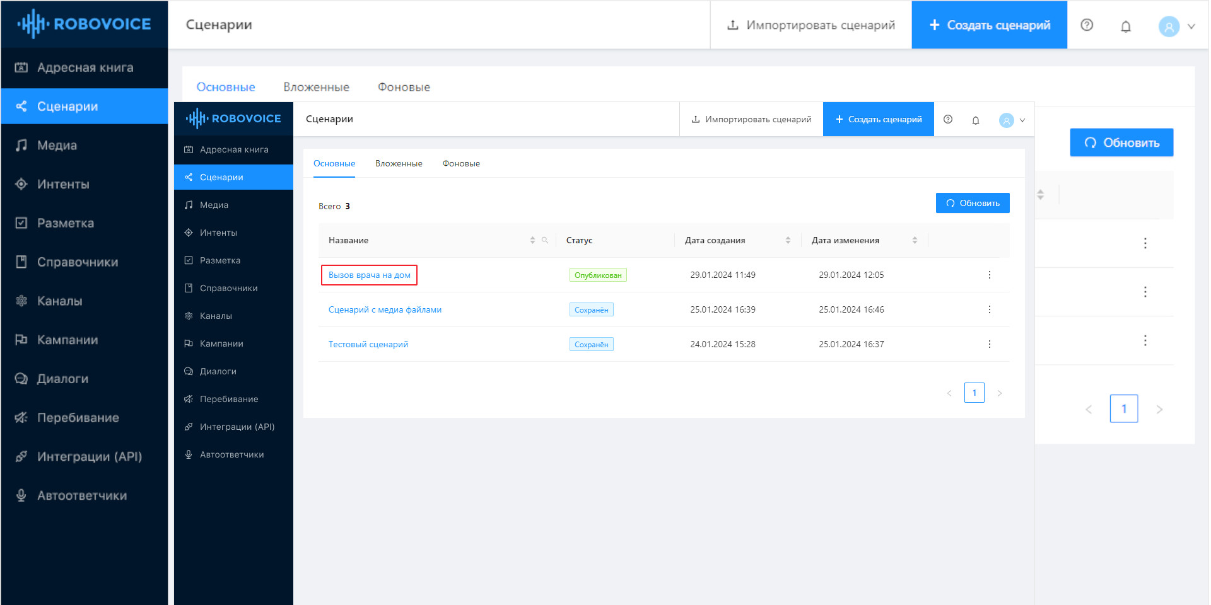Click the help question-mark icon in the smaller inner header

tap(947, 119)
